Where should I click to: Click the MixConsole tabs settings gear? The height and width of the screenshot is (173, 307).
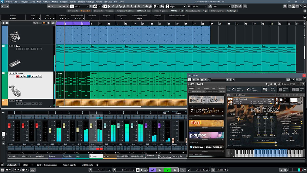click(97, 165)
